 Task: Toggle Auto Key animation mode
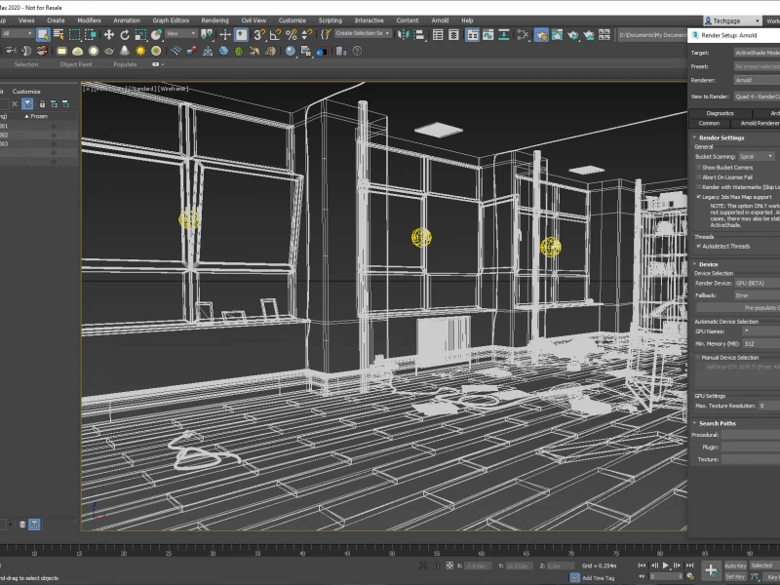click(735, 565)
